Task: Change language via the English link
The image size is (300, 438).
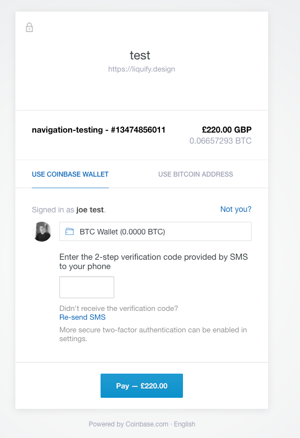Action: 185,424
